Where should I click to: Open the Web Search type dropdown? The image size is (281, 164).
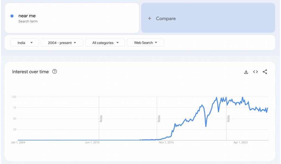coord(145,43)
